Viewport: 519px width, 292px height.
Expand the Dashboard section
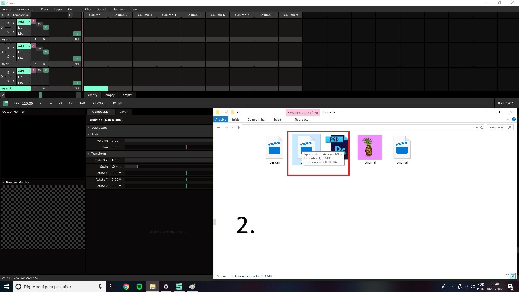(88, 128)
